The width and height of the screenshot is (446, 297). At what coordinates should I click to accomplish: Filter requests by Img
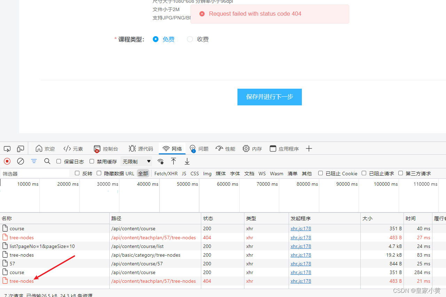[208, 174]
